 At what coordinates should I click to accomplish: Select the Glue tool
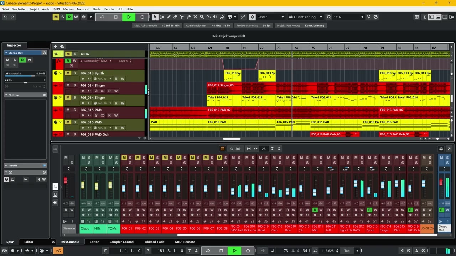[x=188, y=17]
